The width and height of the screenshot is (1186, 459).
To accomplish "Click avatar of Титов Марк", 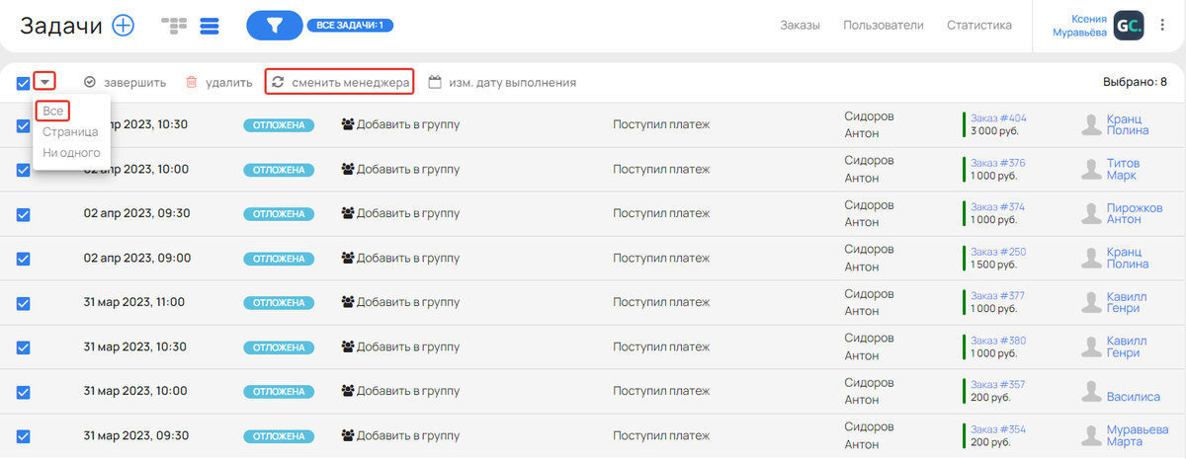I will pos(1091,169).
